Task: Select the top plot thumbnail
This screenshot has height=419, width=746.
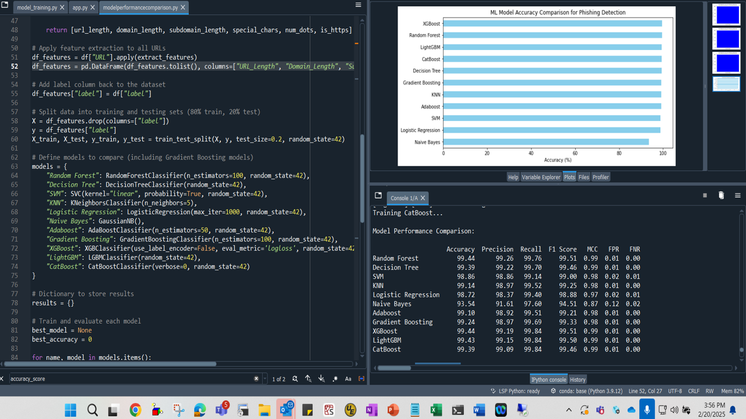Action: 726,15
